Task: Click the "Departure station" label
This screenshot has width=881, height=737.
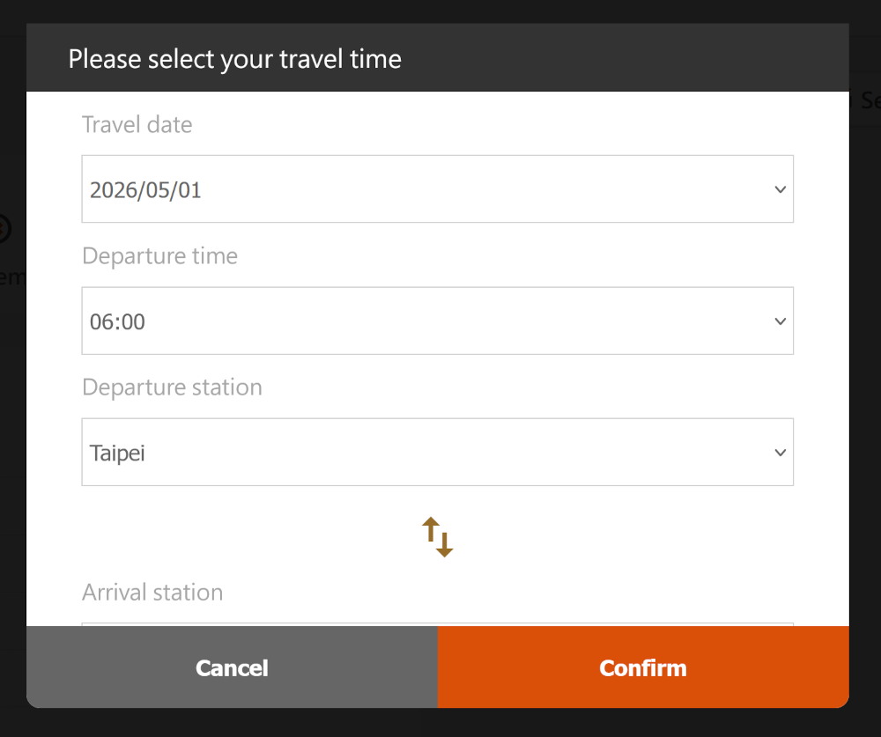Action: [172, 387]
